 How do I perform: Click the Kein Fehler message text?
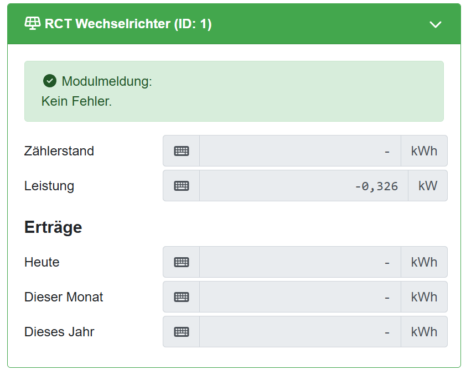point(76,101)
